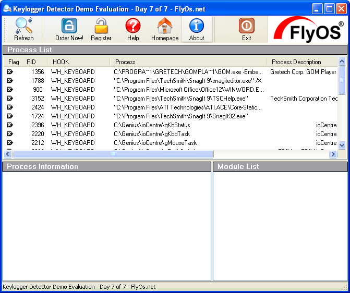Click the flag icon for PID 2396
This screenshot has width=350, height=293.
coord(10,125)
